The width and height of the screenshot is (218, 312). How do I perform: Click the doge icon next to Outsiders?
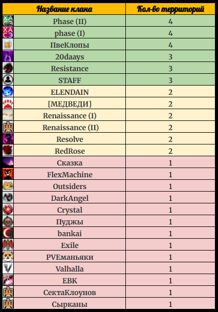pos(8,185)
